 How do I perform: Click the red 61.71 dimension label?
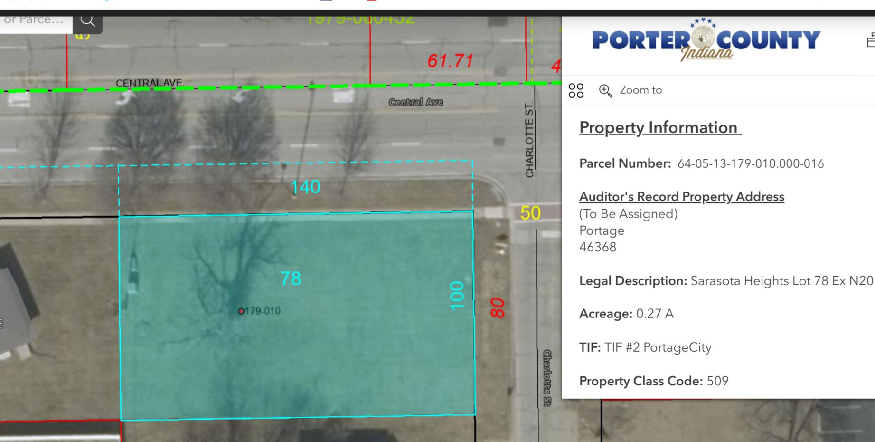(450, 61)
